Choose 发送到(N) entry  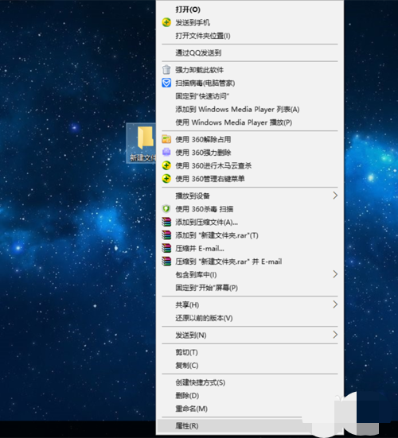click(250, 335)
